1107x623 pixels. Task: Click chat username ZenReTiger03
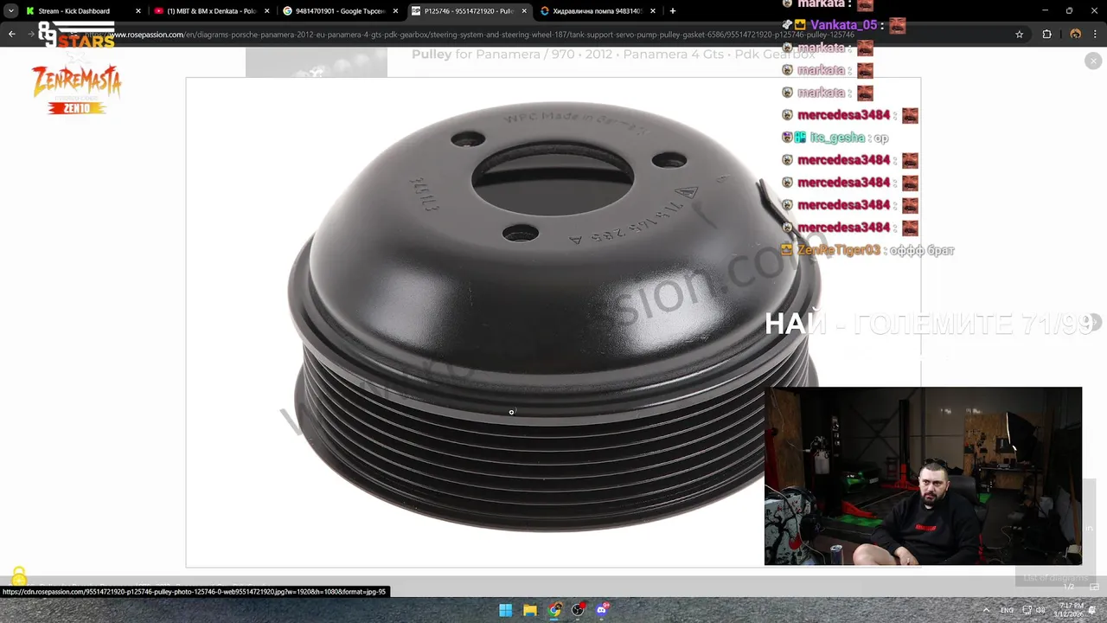(x=839, y=250)
